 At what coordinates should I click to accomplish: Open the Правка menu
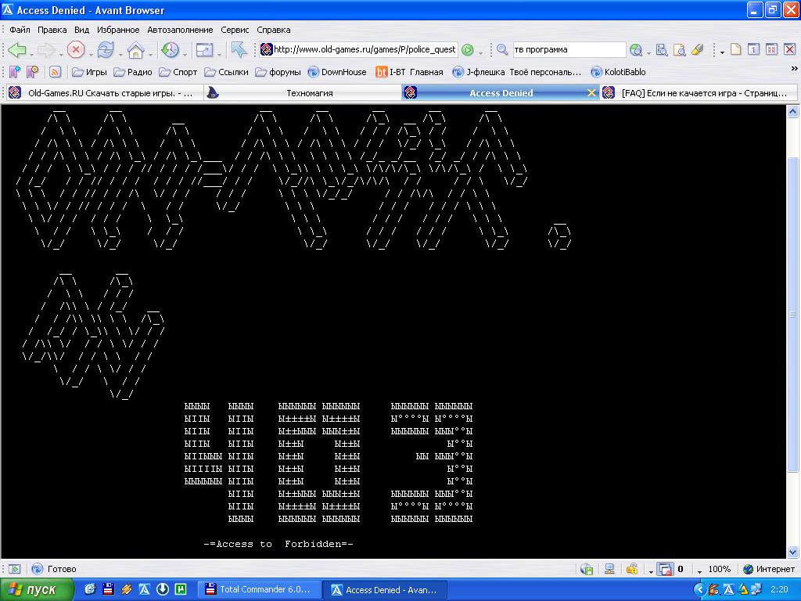[52, 30]
